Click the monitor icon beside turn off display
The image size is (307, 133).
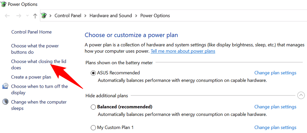pos(5,86)
